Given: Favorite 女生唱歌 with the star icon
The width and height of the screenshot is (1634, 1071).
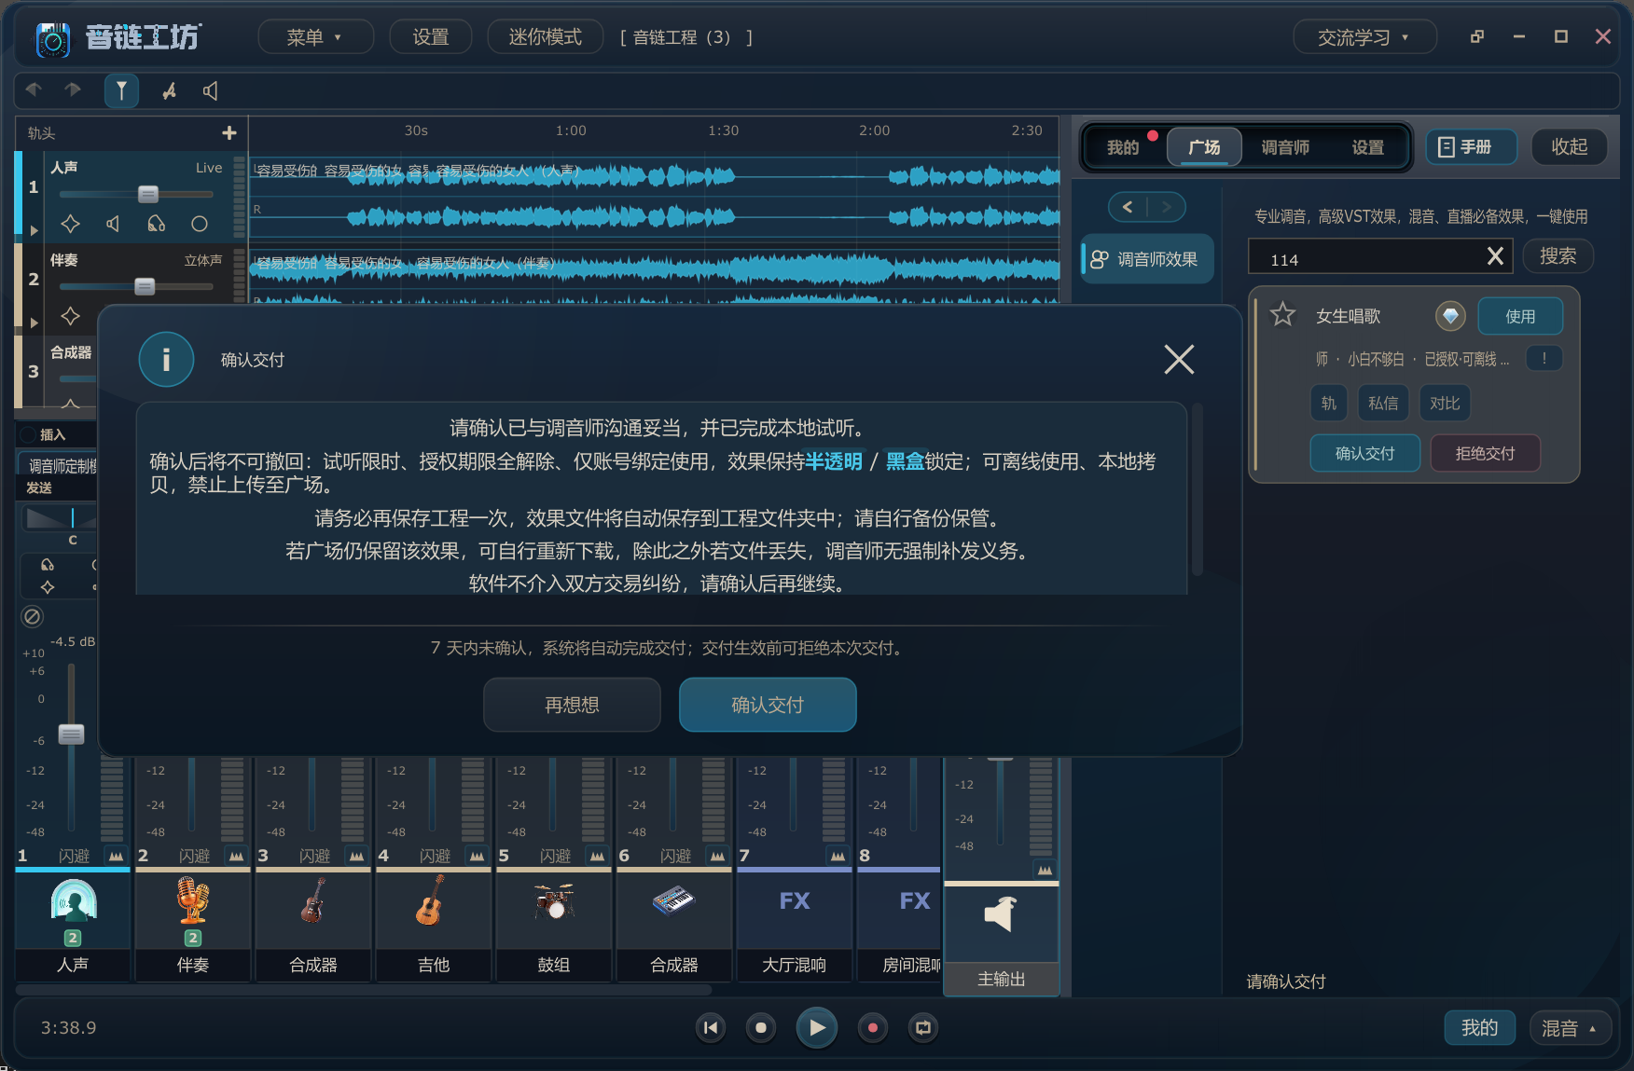Looking at the screenshot, I should pyautogui.click(x=1283, y=315).
